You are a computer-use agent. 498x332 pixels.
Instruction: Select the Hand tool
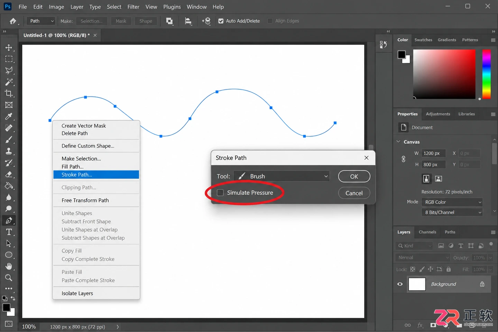[9, 266]
